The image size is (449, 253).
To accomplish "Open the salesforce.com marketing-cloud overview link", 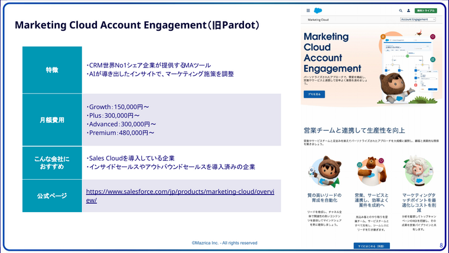I will pyautogui.click(x=180, y=196).
